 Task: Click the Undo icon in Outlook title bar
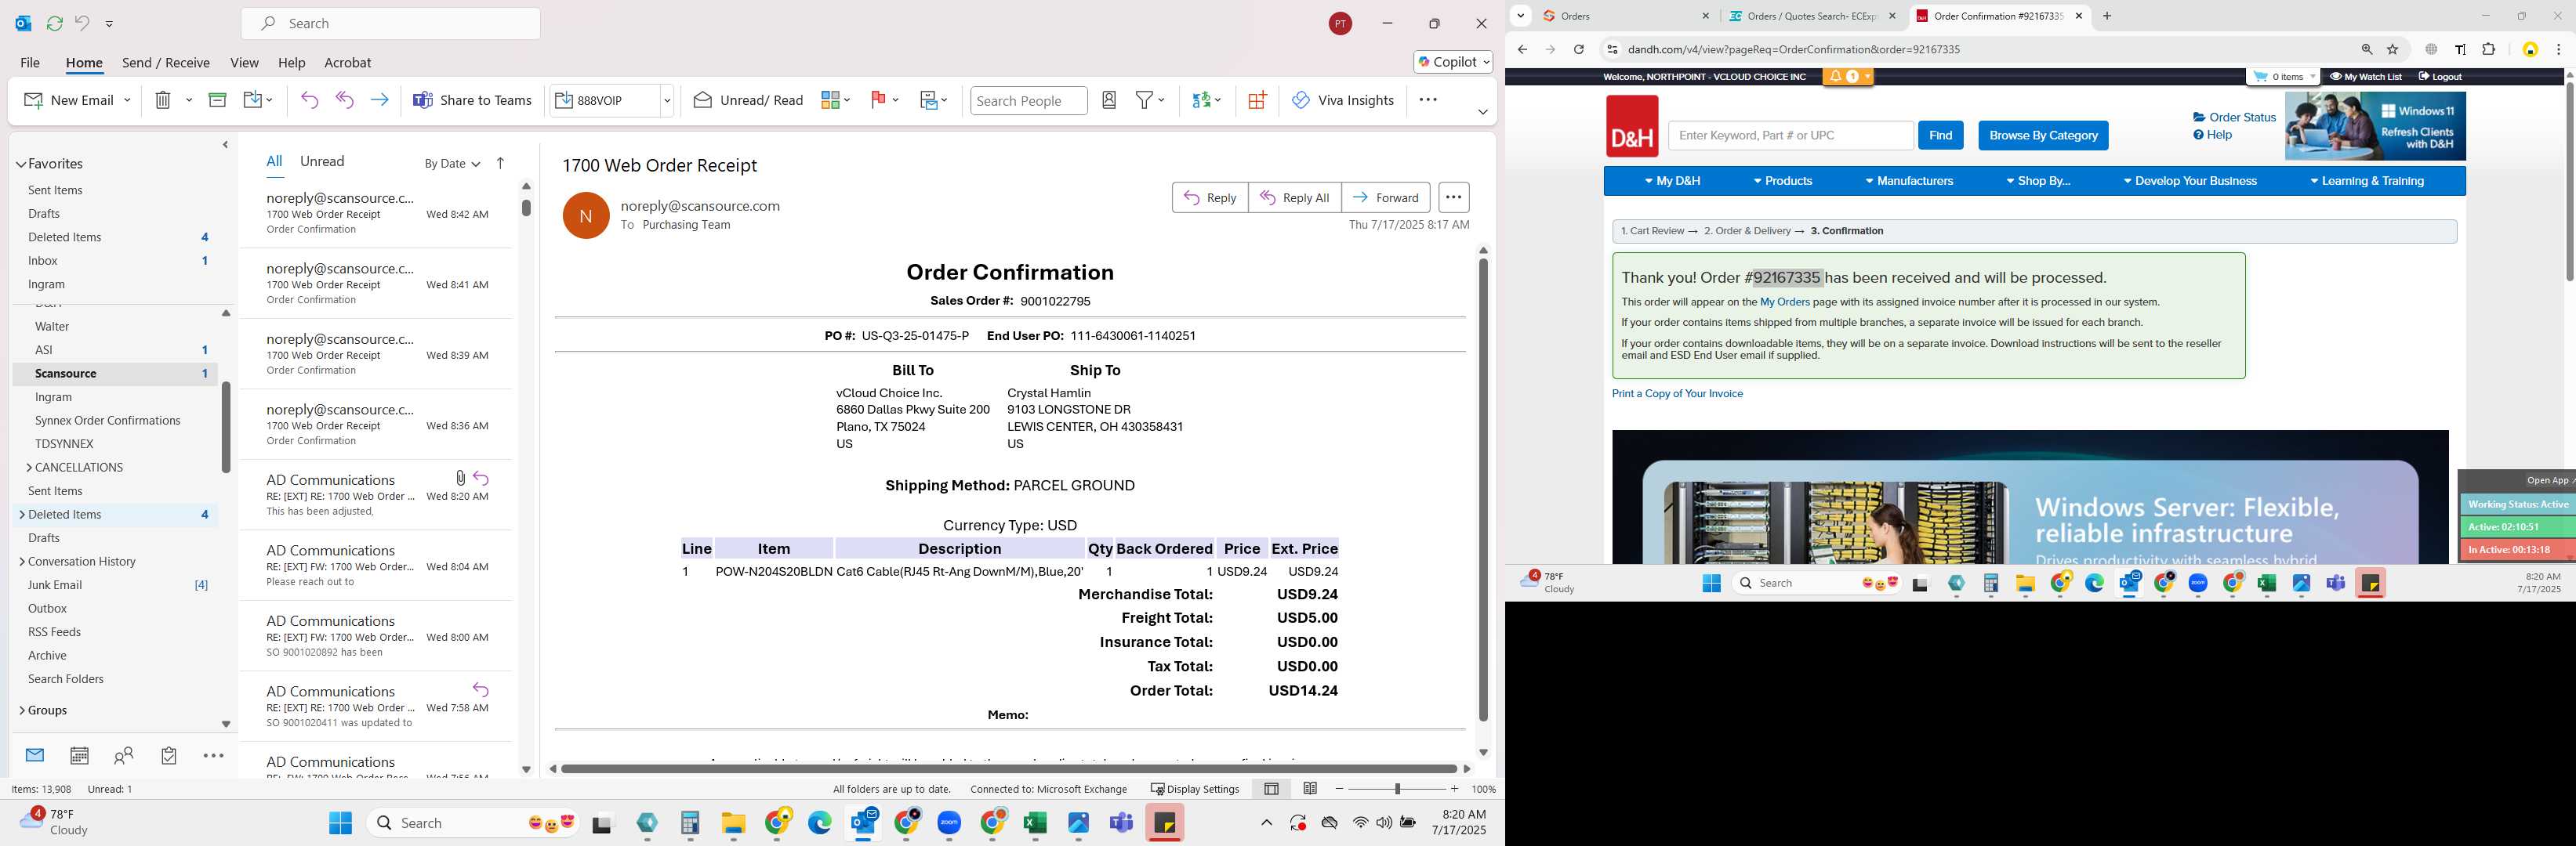(82, 23)
